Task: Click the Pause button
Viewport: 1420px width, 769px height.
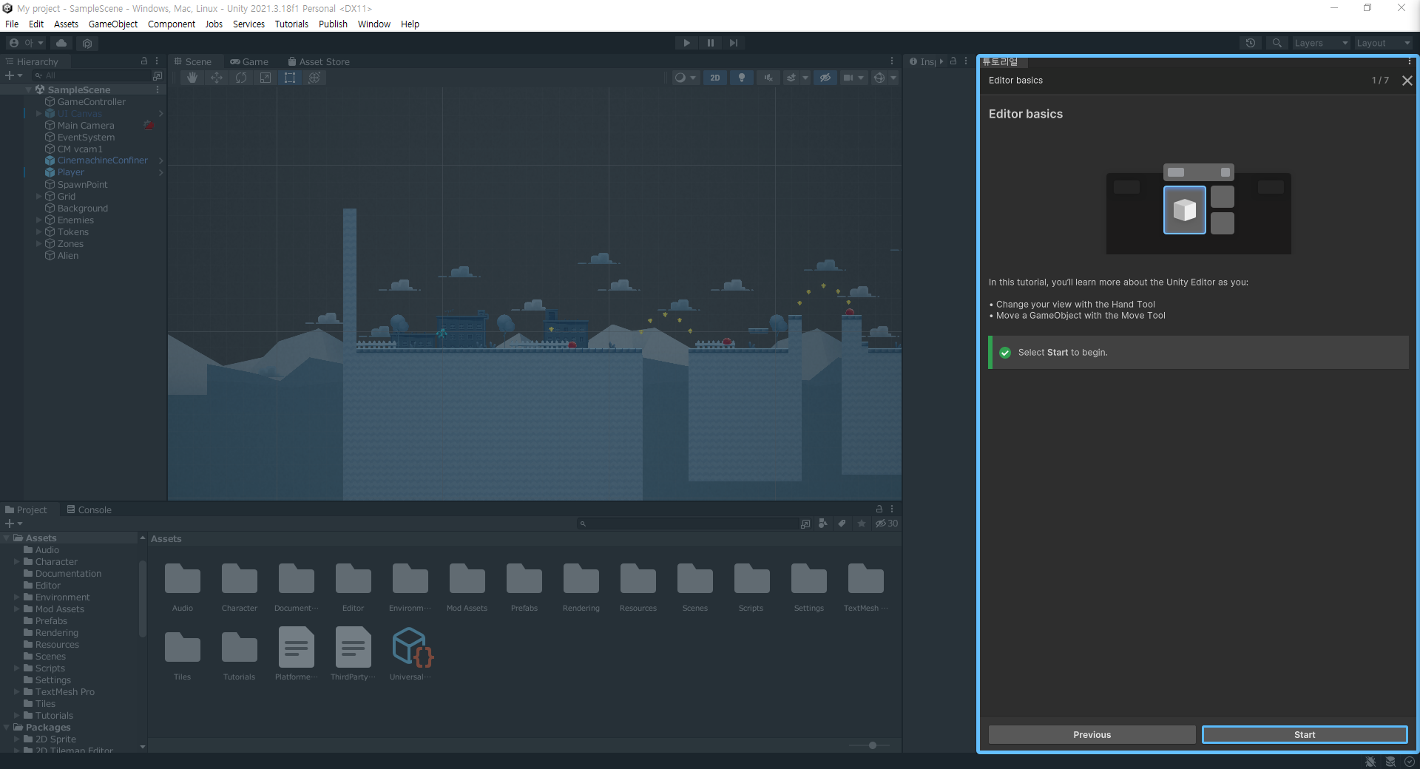Action: click(x=710, y=43)
